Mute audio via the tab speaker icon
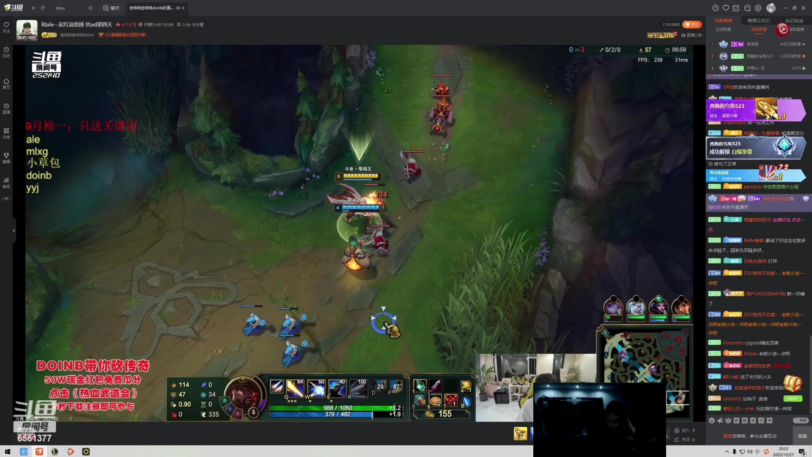The image size is (812, 457). point(178,8)
